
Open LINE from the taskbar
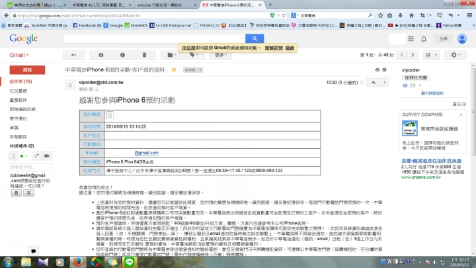[130, 262]
